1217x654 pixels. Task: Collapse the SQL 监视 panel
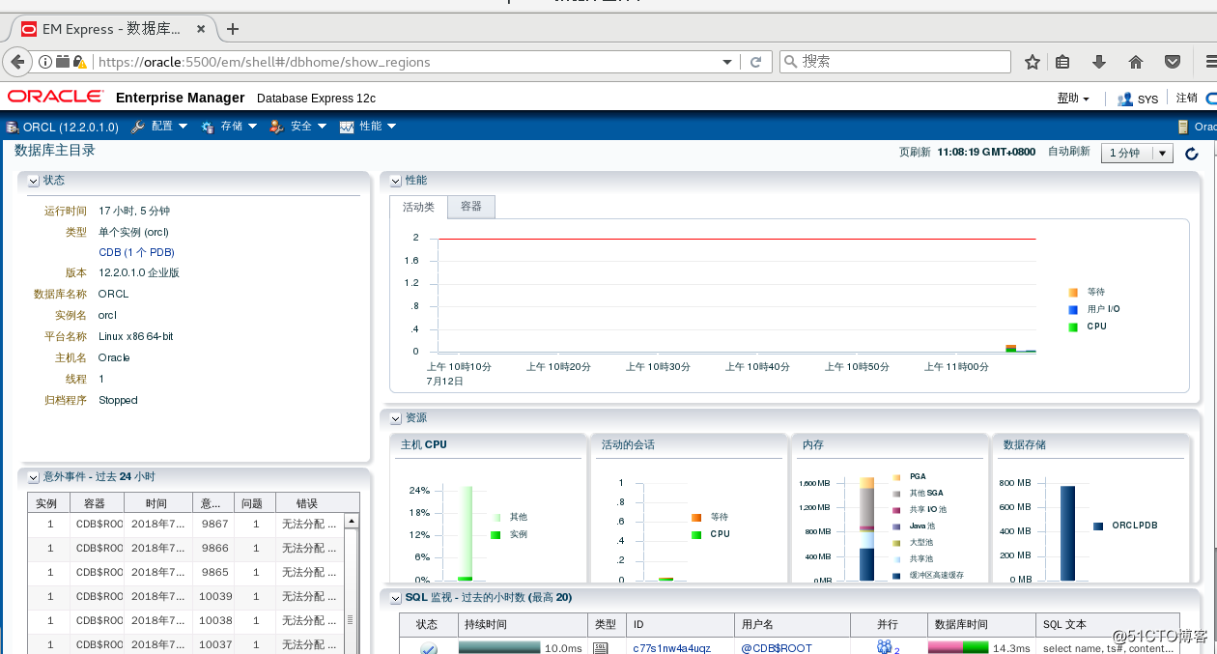[396, 598]
